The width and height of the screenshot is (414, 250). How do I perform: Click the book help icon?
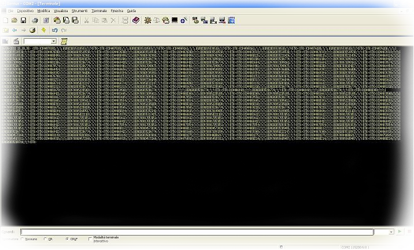136,20
